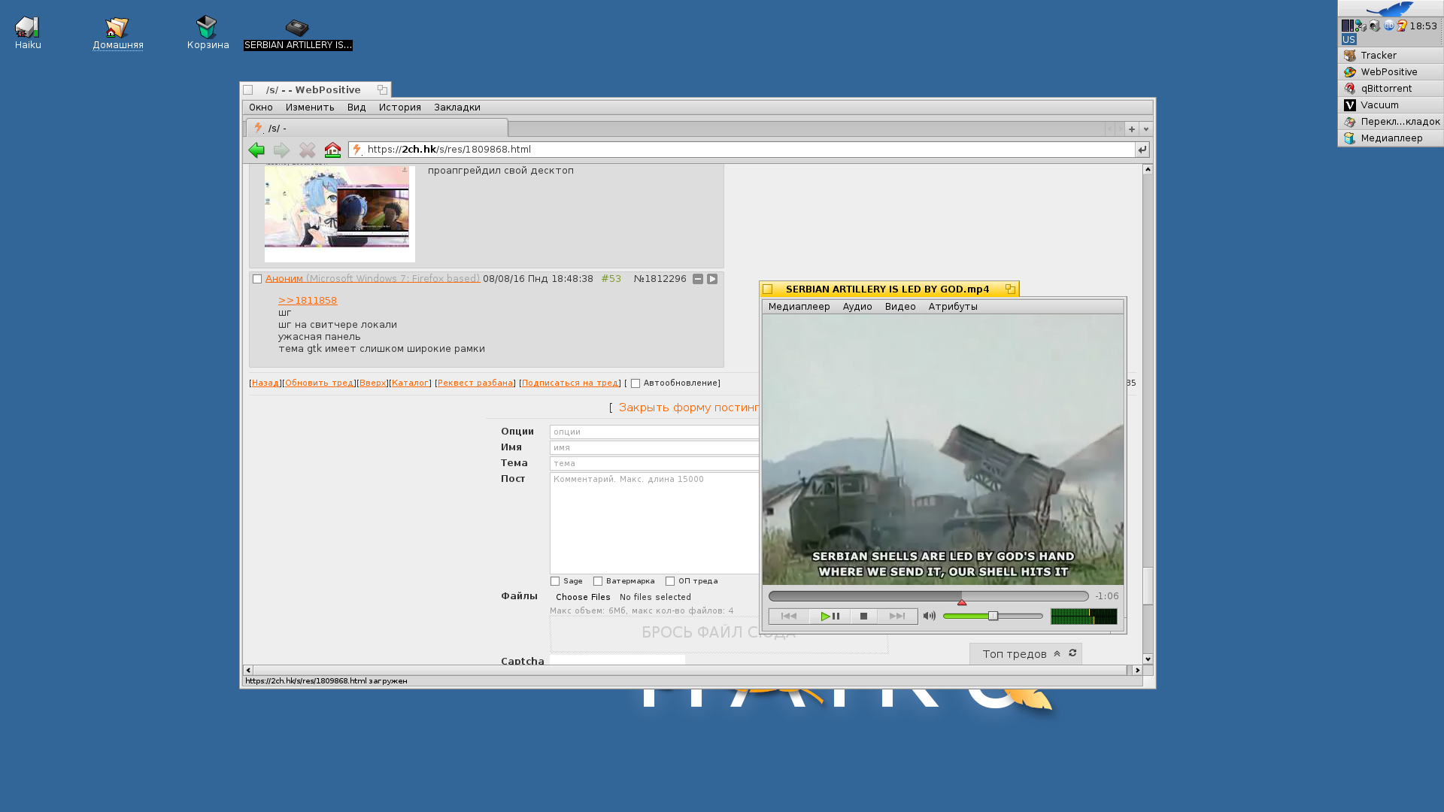
Task: Click the seek bar in the media player
Action: tap(929, 596)
